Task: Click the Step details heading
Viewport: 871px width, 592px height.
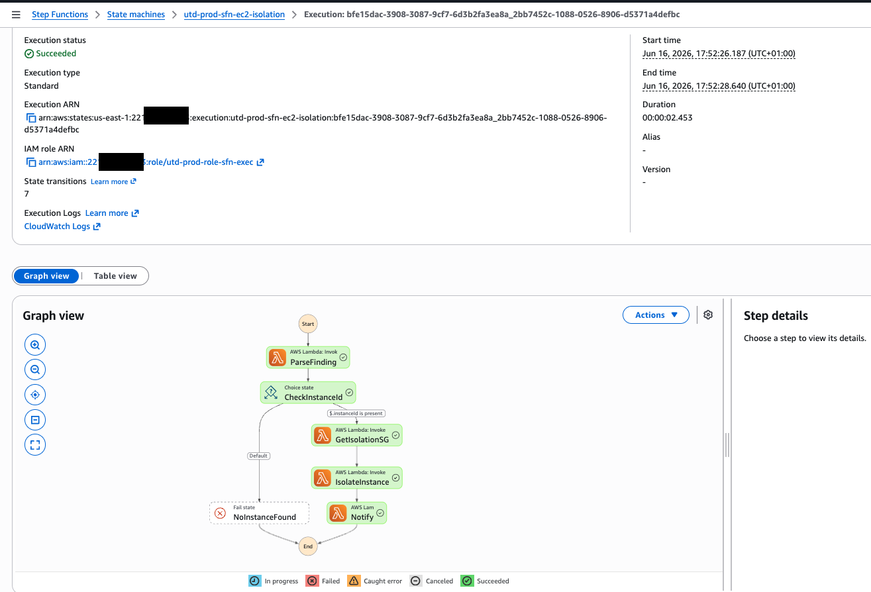Action: (x=776, y=316)
